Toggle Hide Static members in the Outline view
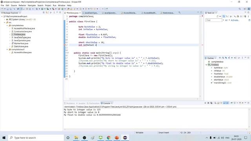This screenshot has width=251, height=141. [229, 58]
